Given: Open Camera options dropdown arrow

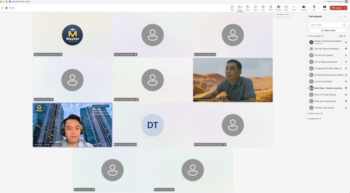Looking at the screenshot, I should [309, 8].
